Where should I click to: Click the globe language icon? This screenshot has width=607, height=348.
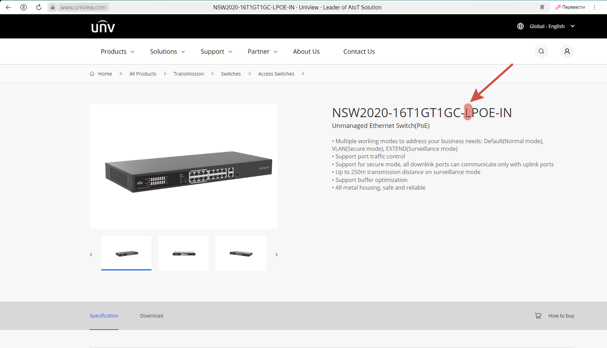521,26
